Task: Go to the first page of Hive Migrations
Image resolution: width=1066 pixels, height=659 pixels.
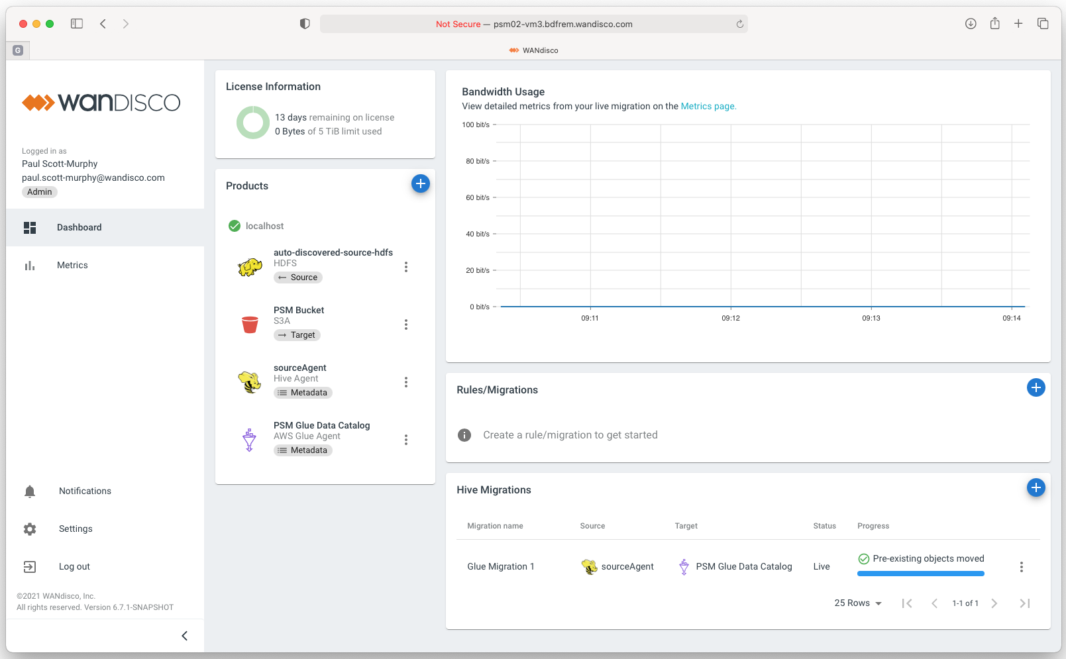Action: tap(908, 603)
